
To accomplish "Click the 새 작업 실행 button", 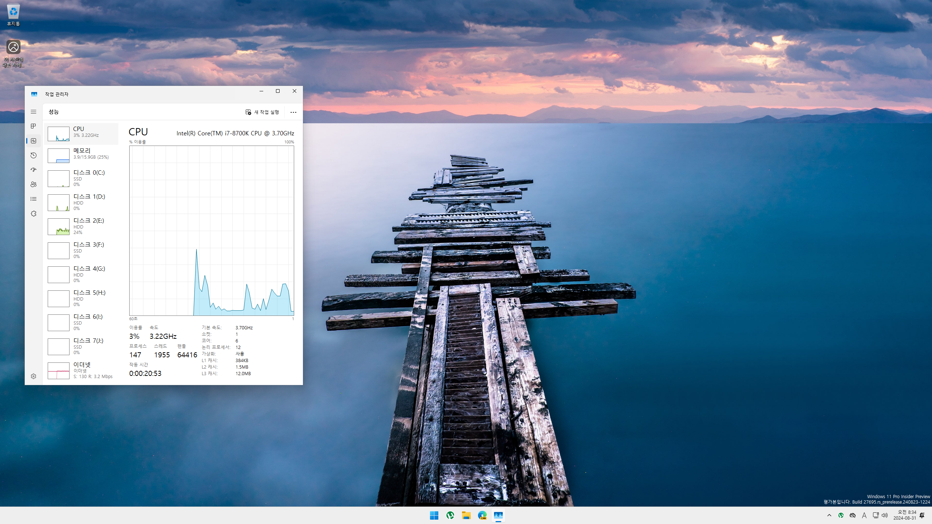I will click(x=262, y=112).
